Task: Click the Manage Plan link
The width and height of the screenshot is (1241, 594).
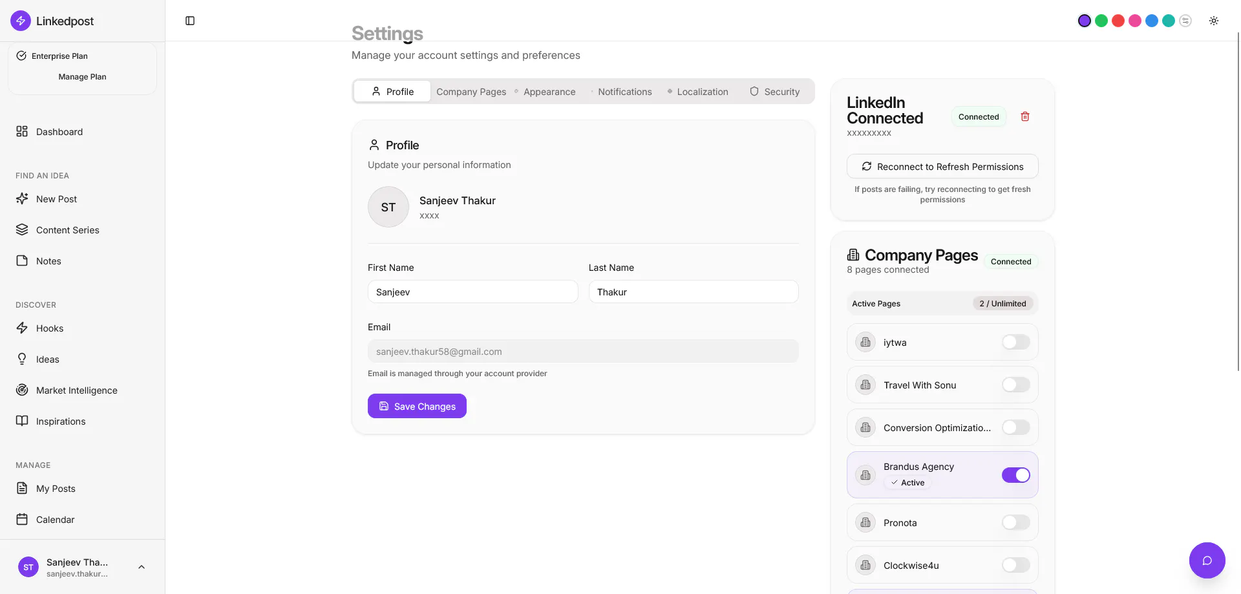Action: tap(82, 76)
